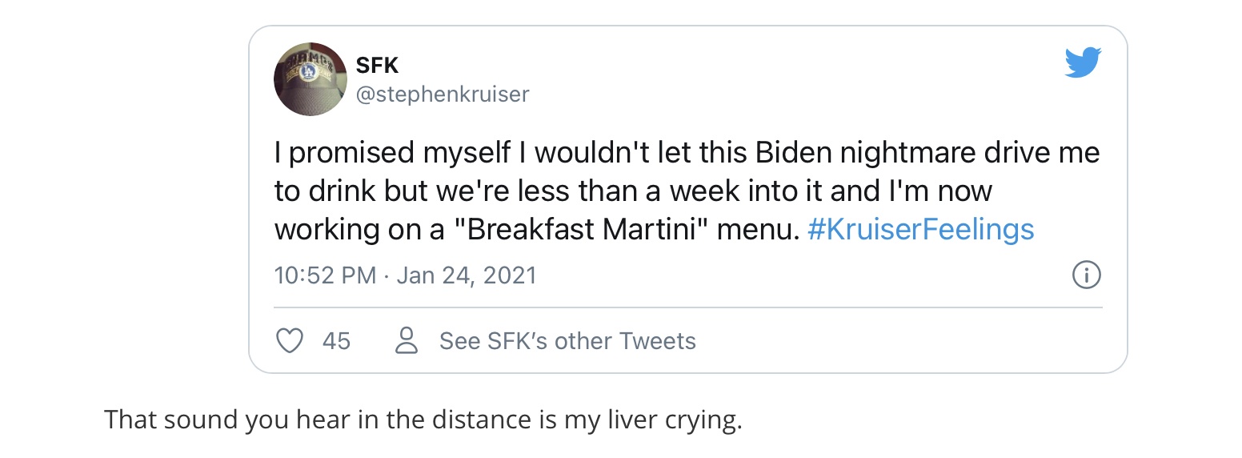The height and width of the screenshot is (458, 1242).
Task: Follow the #KruiserFeelings hashtag link
Action: [920, 230]
